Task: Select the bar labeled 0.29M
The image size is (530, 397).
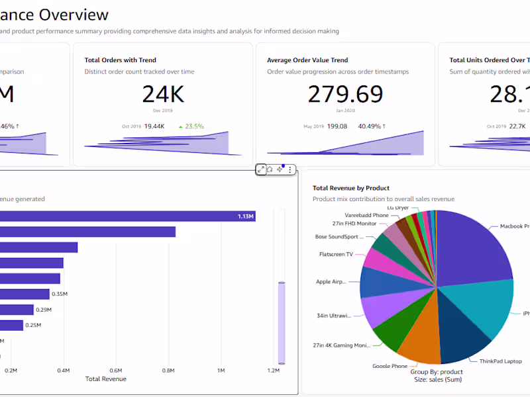Action: [17, 310]
